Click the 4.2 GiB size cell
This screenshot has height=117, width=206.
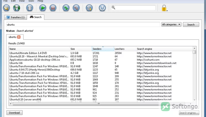coord(74,73)
